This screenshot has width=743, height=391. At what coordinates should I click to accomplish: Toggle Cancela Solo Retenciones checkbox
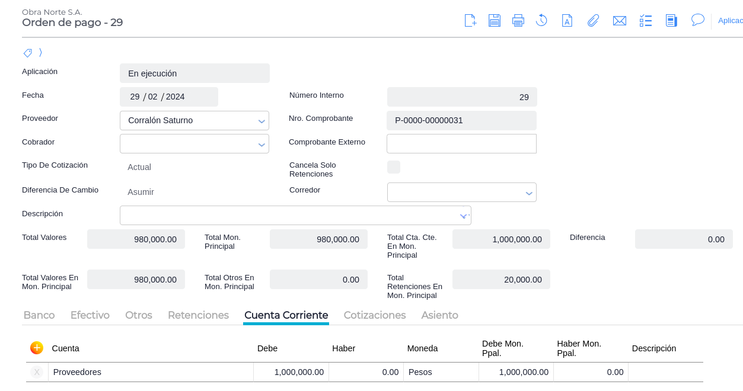pyautogui.click(x=394, y=167)
